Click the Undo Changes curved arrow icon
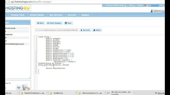This screenshot has height=95, width=170. (x=48, y=23)
